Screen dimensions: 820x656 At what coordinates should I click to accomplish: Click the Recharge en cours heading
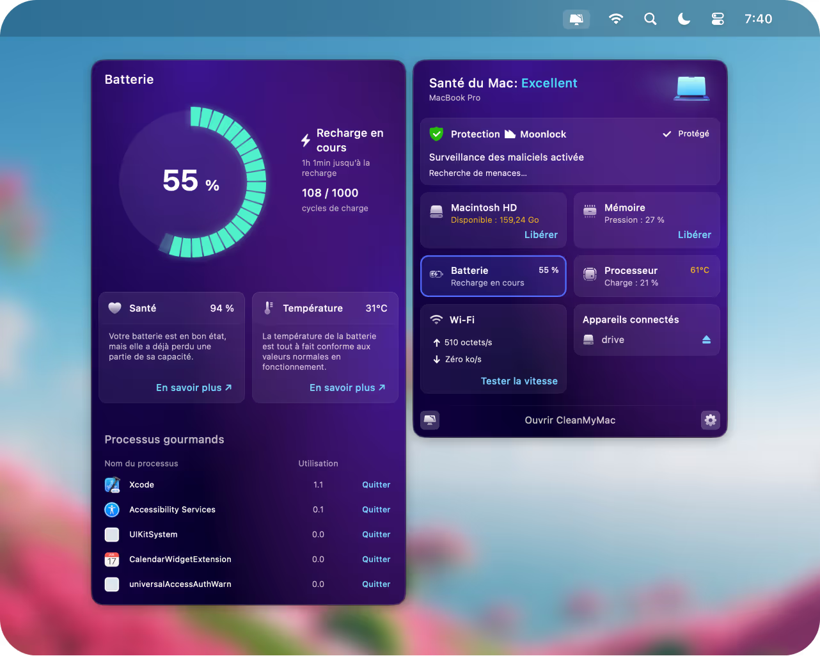tap(350, 140)
